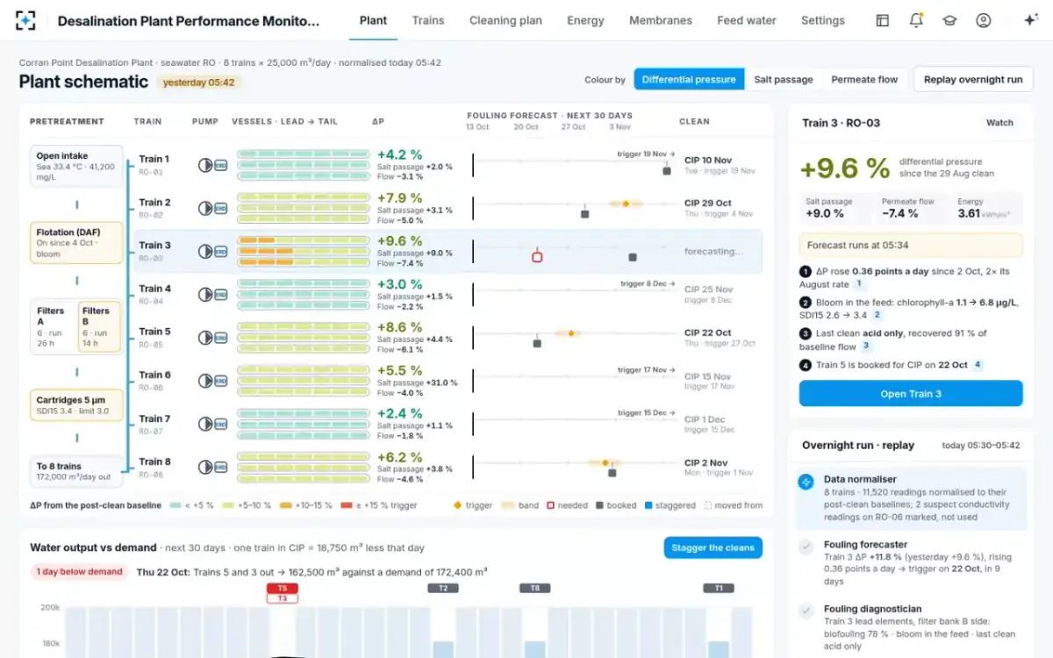
Task: Click Train 3 pump icon
Action: tap(205, 251)
